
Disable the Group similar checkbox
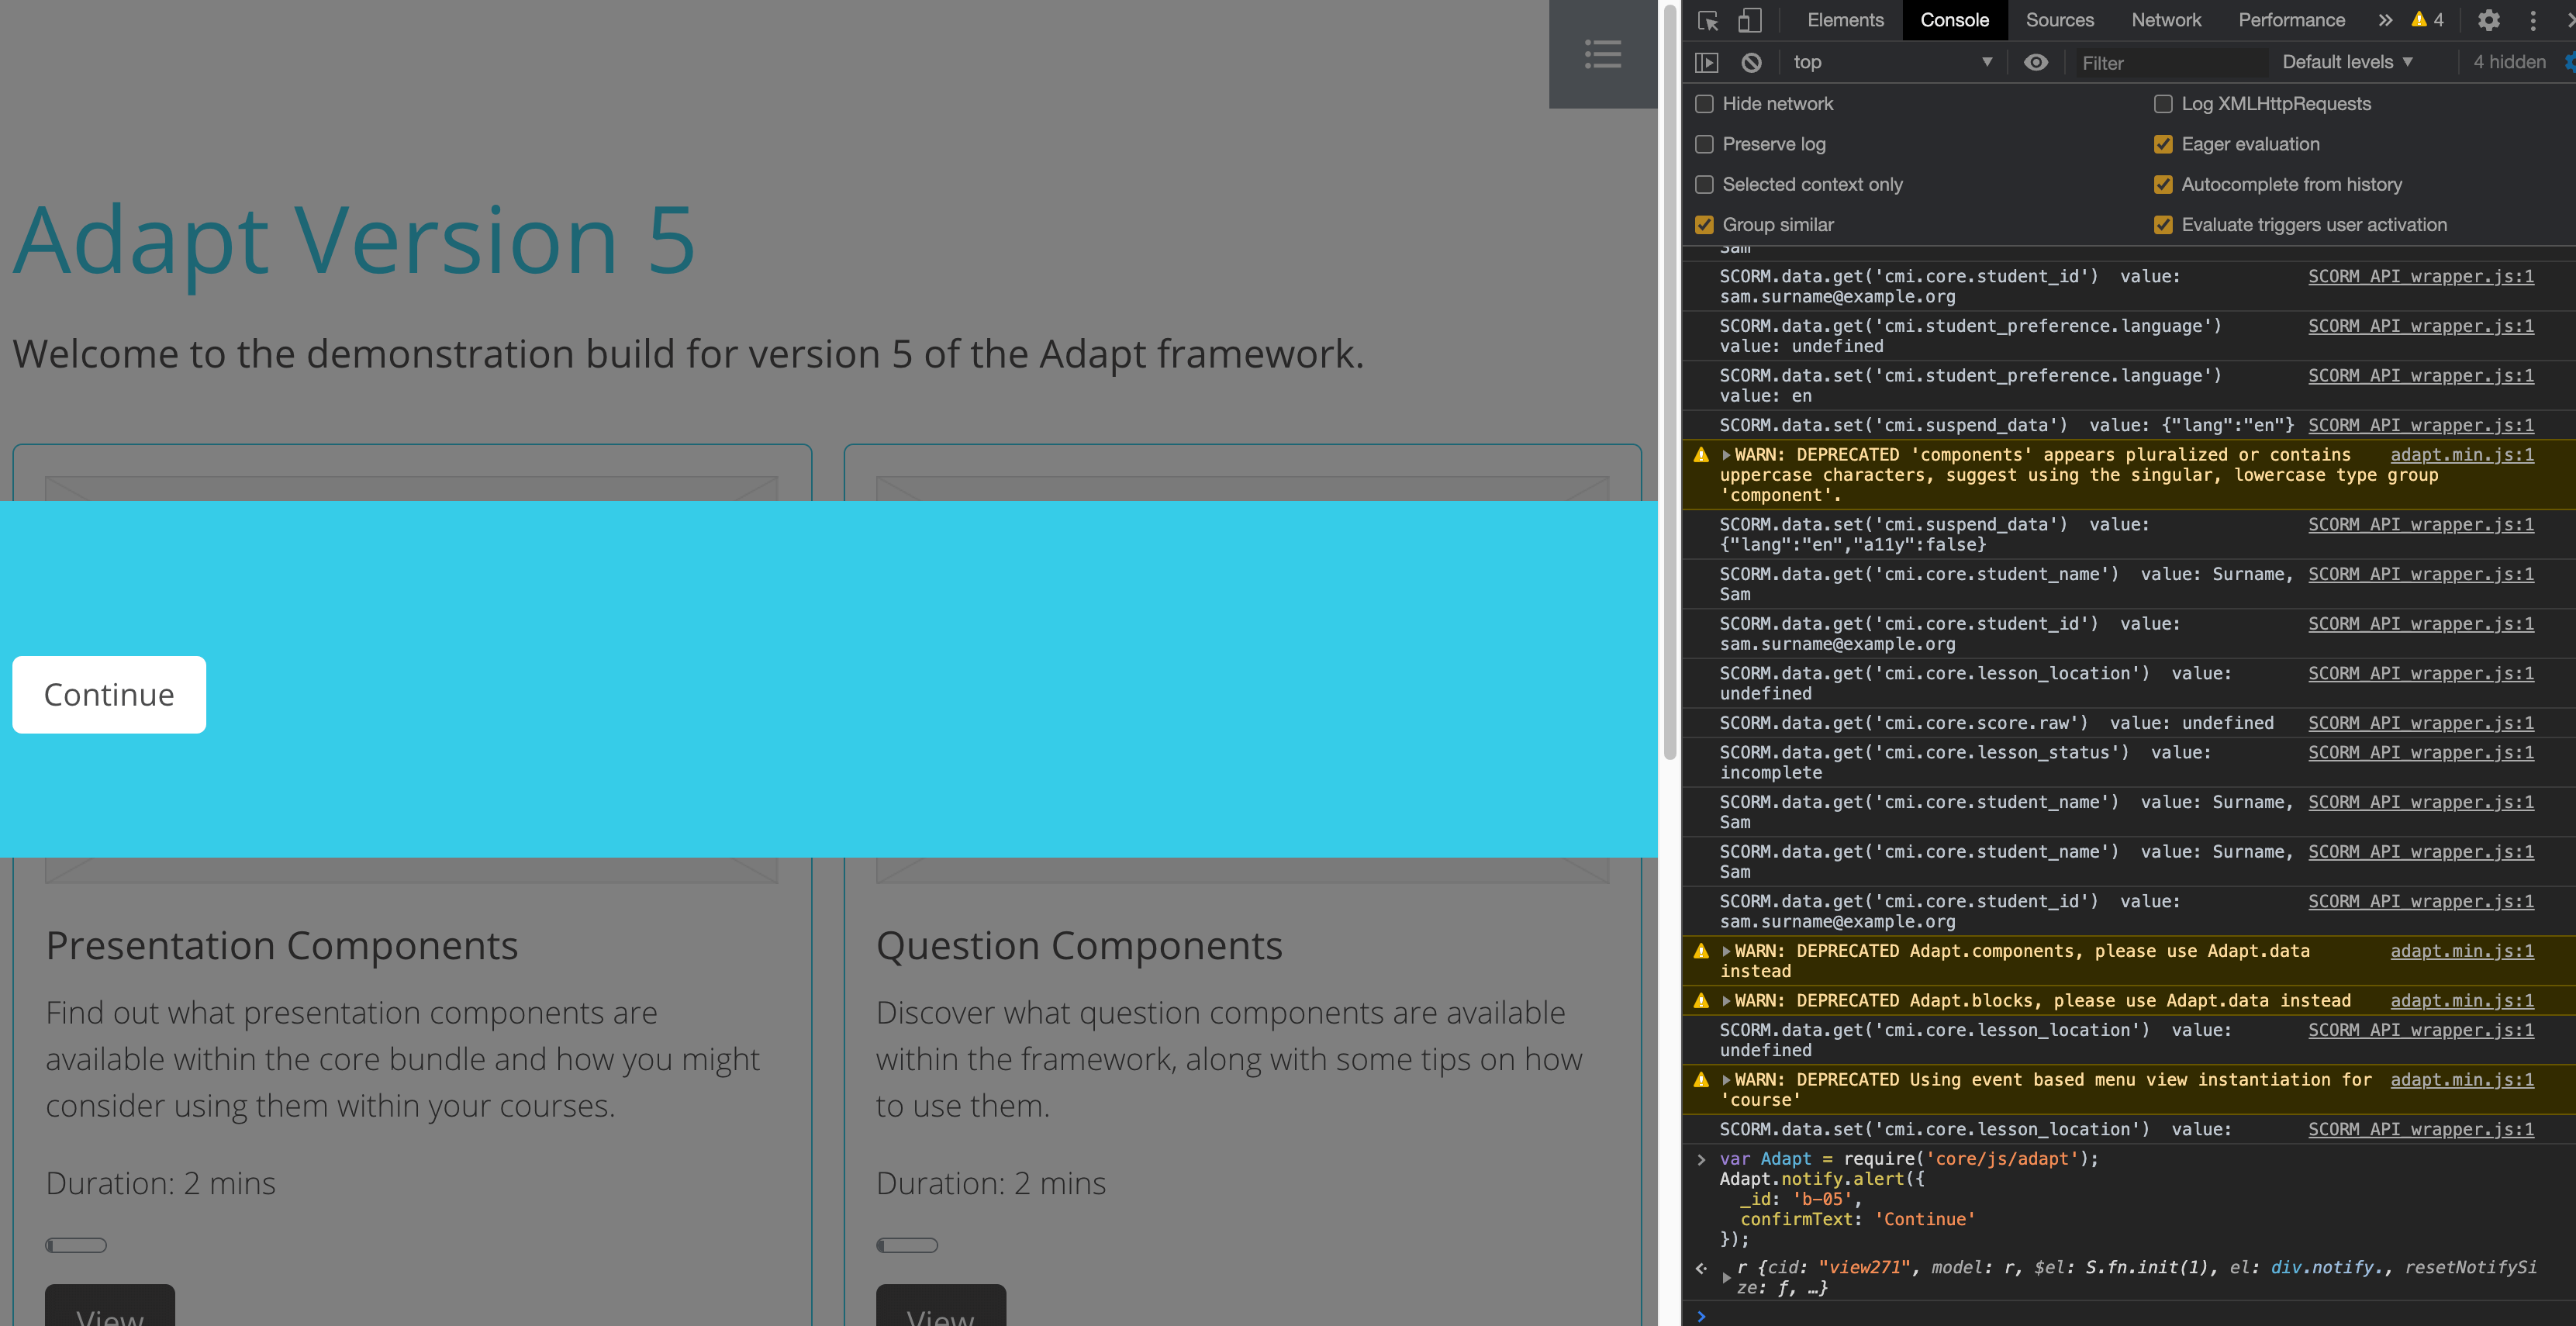coord(1705,225)
